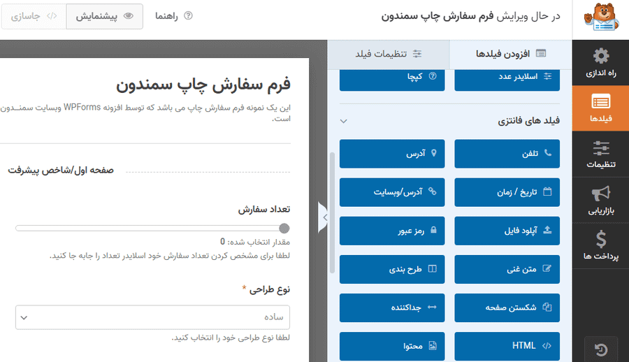Switch to تنظیمات فیلد tab

point(389,54)
